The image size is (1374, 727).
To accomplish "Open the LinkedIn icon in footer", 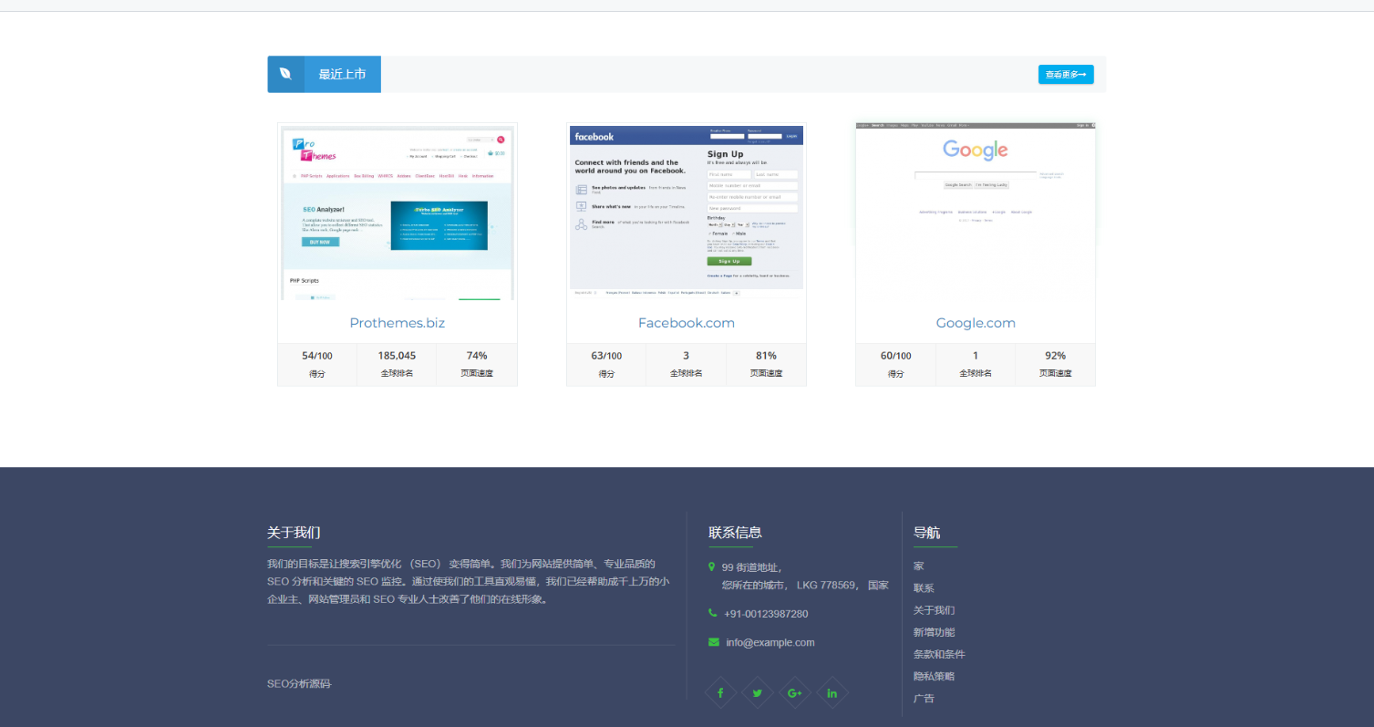I will click(x=832, y=693).
